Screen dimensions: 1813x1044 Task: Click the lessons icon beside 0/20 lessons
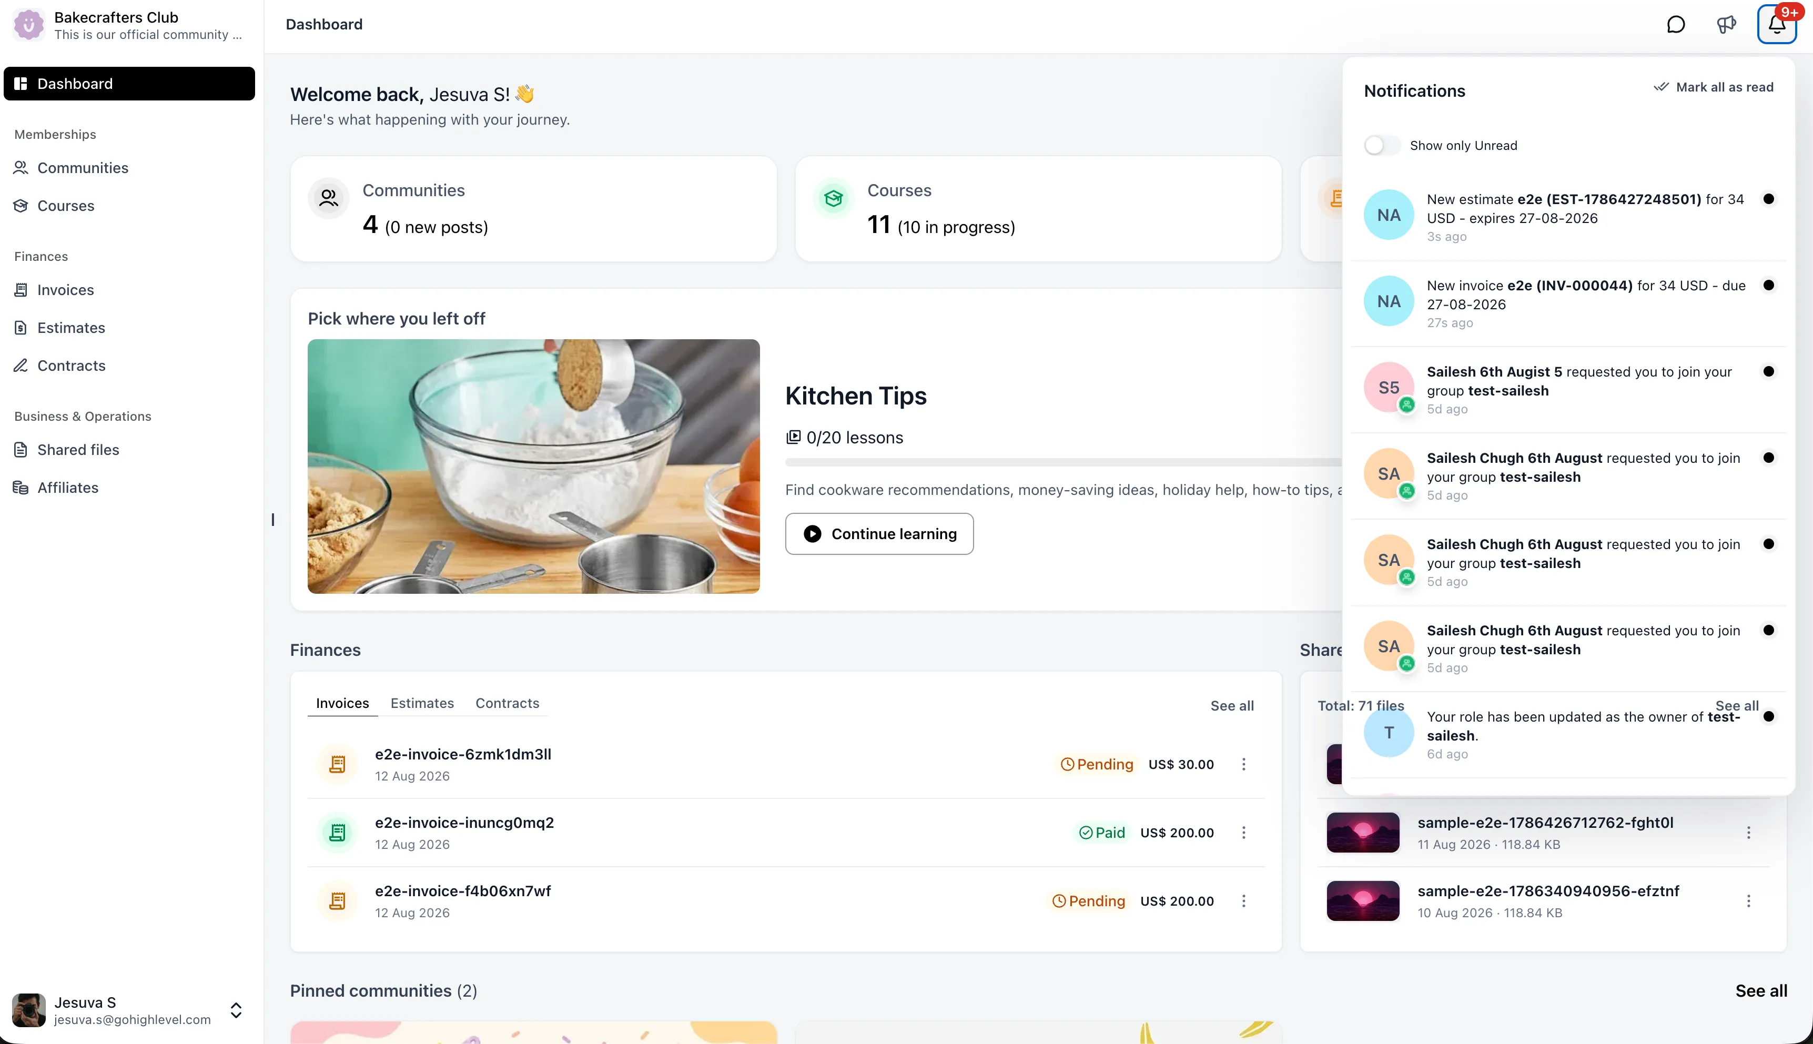[x=793, y=438]
